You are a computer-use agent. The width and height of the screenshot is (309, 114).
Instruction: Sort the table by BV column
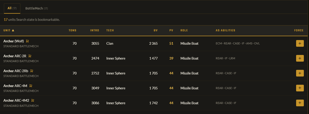pyautogui.click(x=156, y=30)
